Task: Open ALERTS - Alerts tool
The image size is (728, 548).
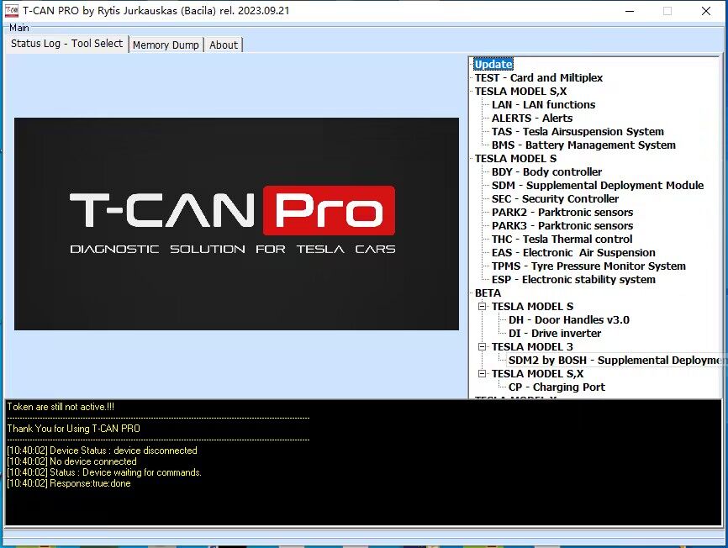Action: (532, 118)
